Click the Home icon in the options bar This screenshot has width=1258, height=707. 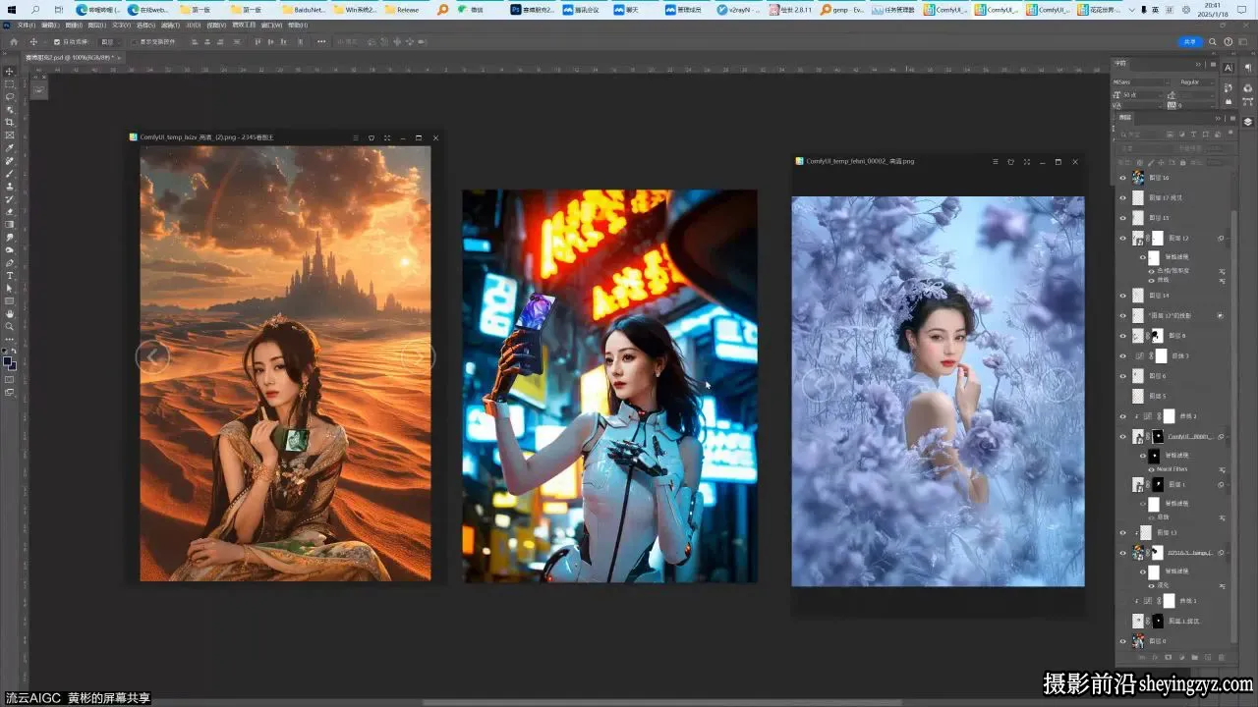[14, 42]
